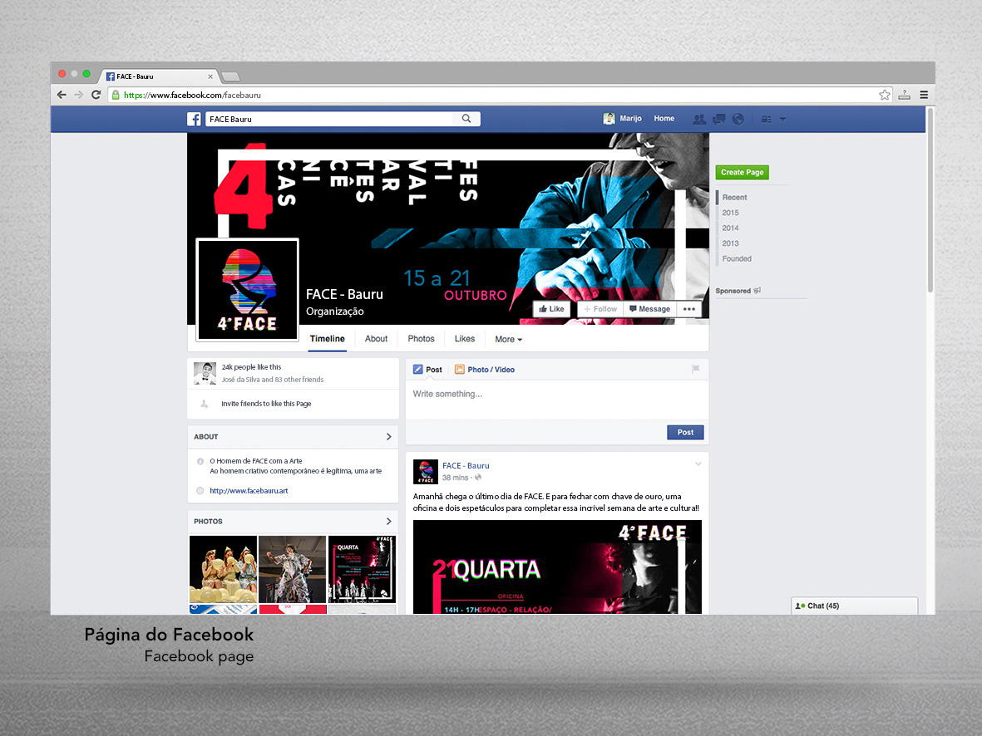Click FACE - Bauru post avatar

tap(426, 471)
